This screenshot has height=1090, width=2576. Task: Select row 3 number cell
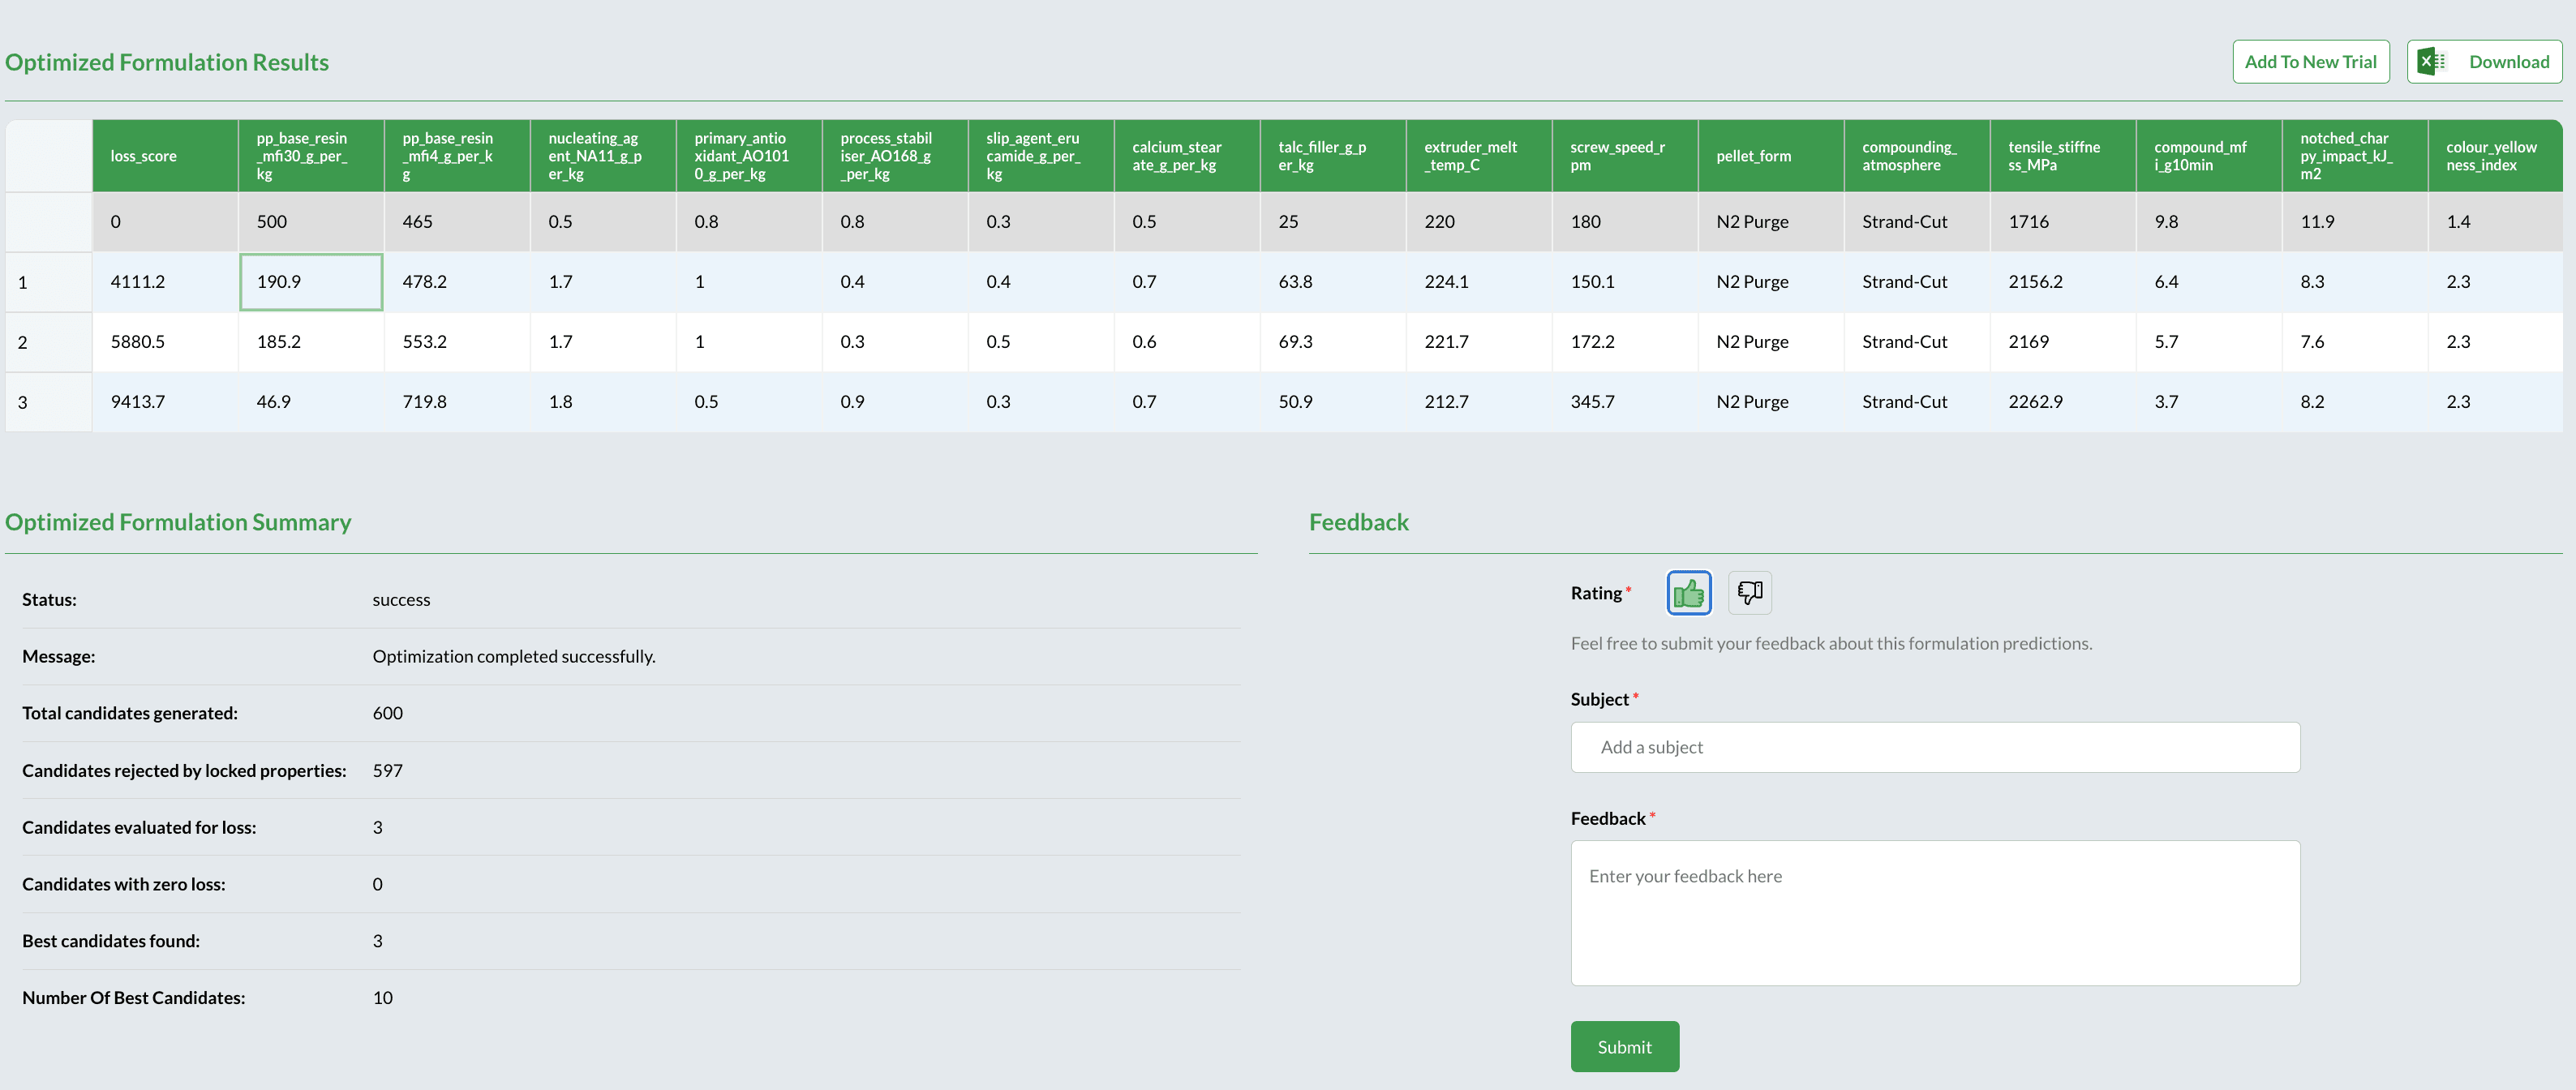(x=48, y=402)
